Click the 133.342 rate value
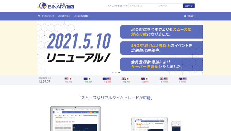Image resolution: width=231 pixels, height=131 pixels. pos(69,82)
